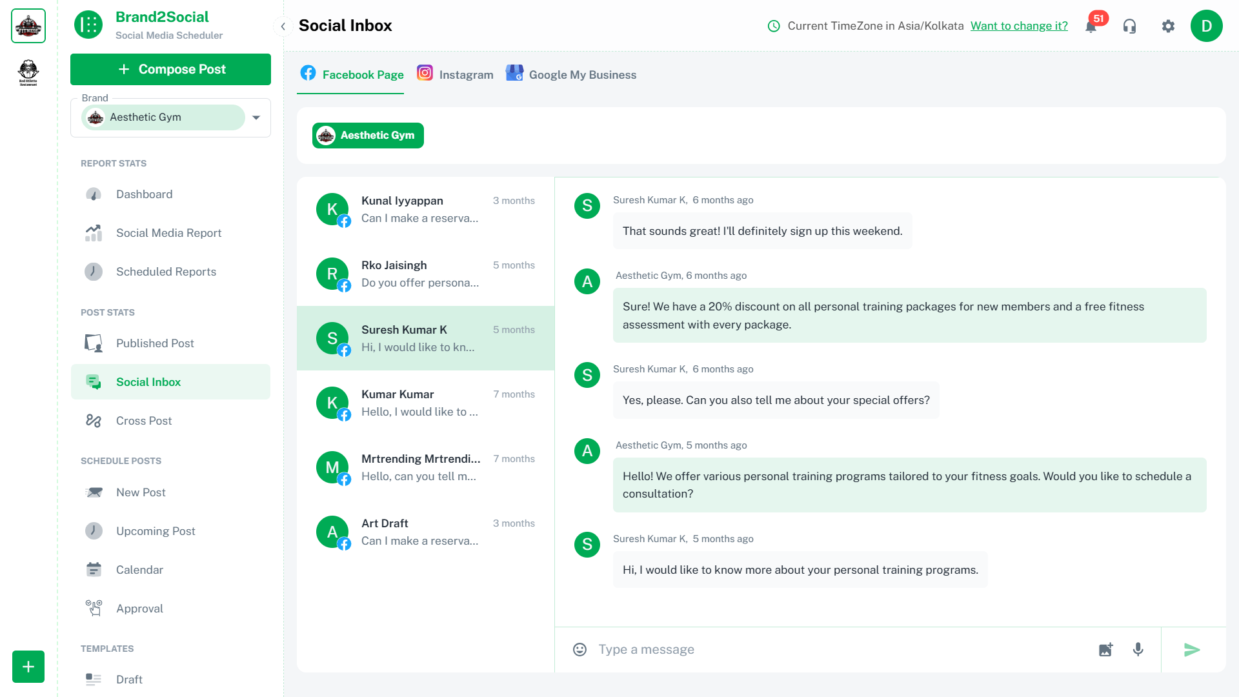Open the Calendar sidebar item
Viewport: 1239px width, 697px height.
(139, 570)
